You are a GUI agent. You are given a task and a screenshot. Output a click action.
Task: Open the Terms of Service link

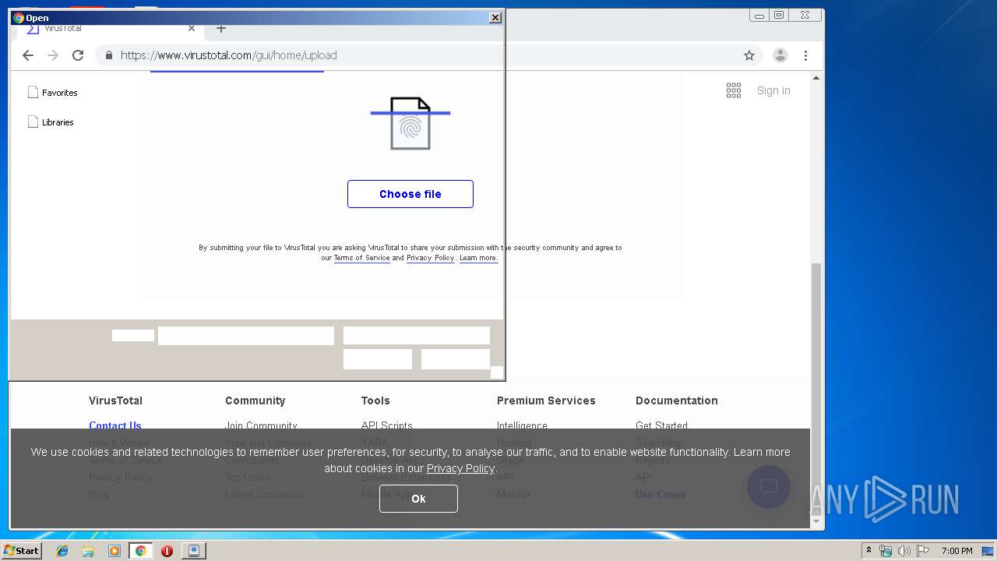pyautogui.click(x=361, y=258)
